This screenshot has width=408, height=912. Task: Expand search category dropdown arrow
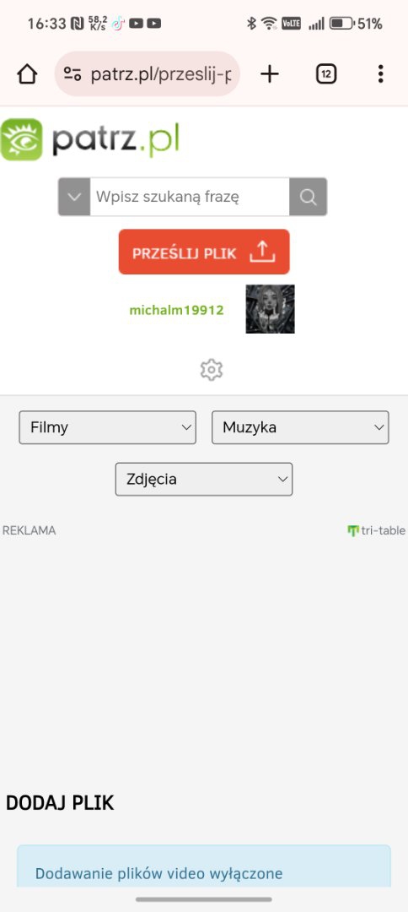tap(74, 197)
